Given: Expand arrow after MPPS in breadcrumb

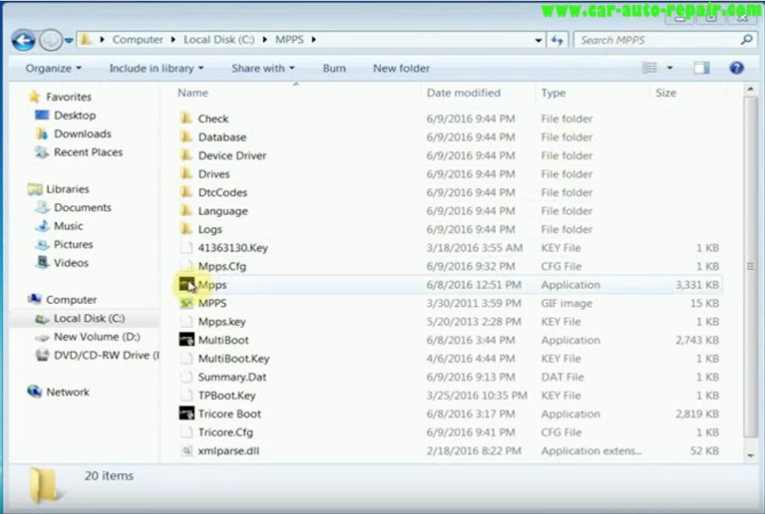Looking at the screenshot, I should [x=313, y=40].
